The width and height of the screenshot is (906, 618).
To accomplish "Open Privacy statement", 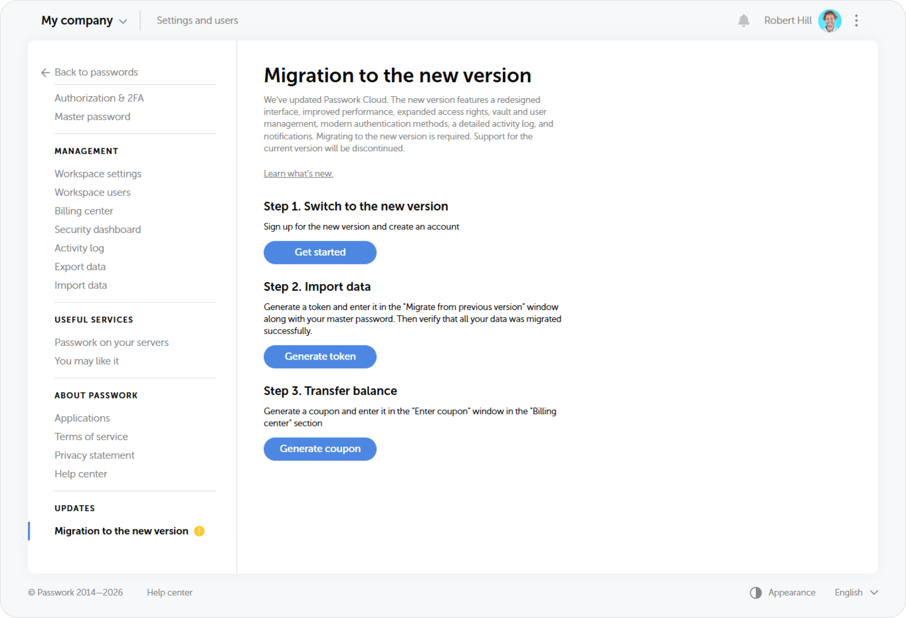I will [94, 455].
